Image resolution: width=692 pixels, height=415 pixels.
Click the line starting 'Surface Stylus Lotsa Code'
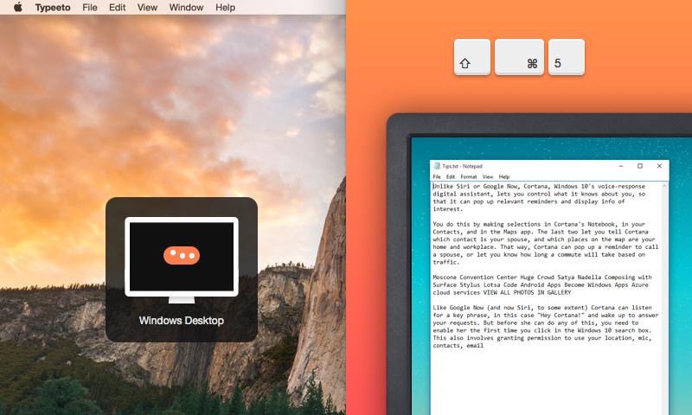pos(541,285)
